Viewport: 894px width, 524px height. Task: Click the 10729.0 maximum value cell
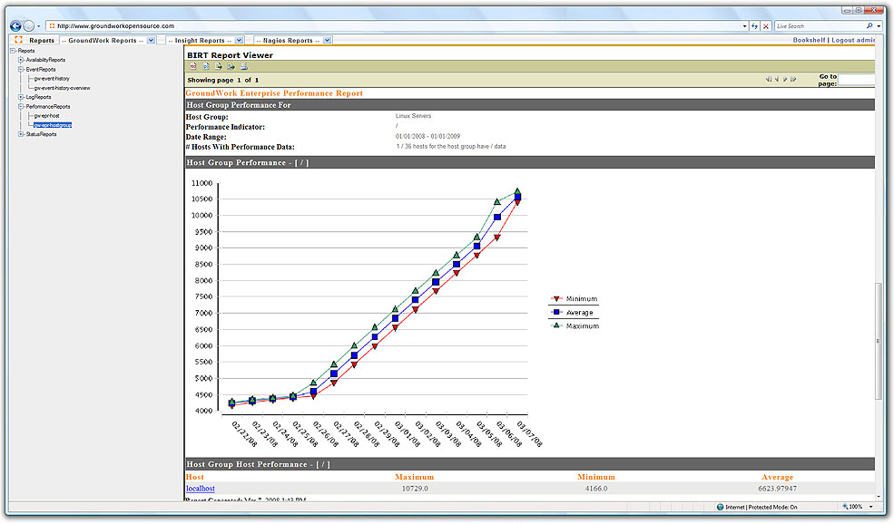415,489
